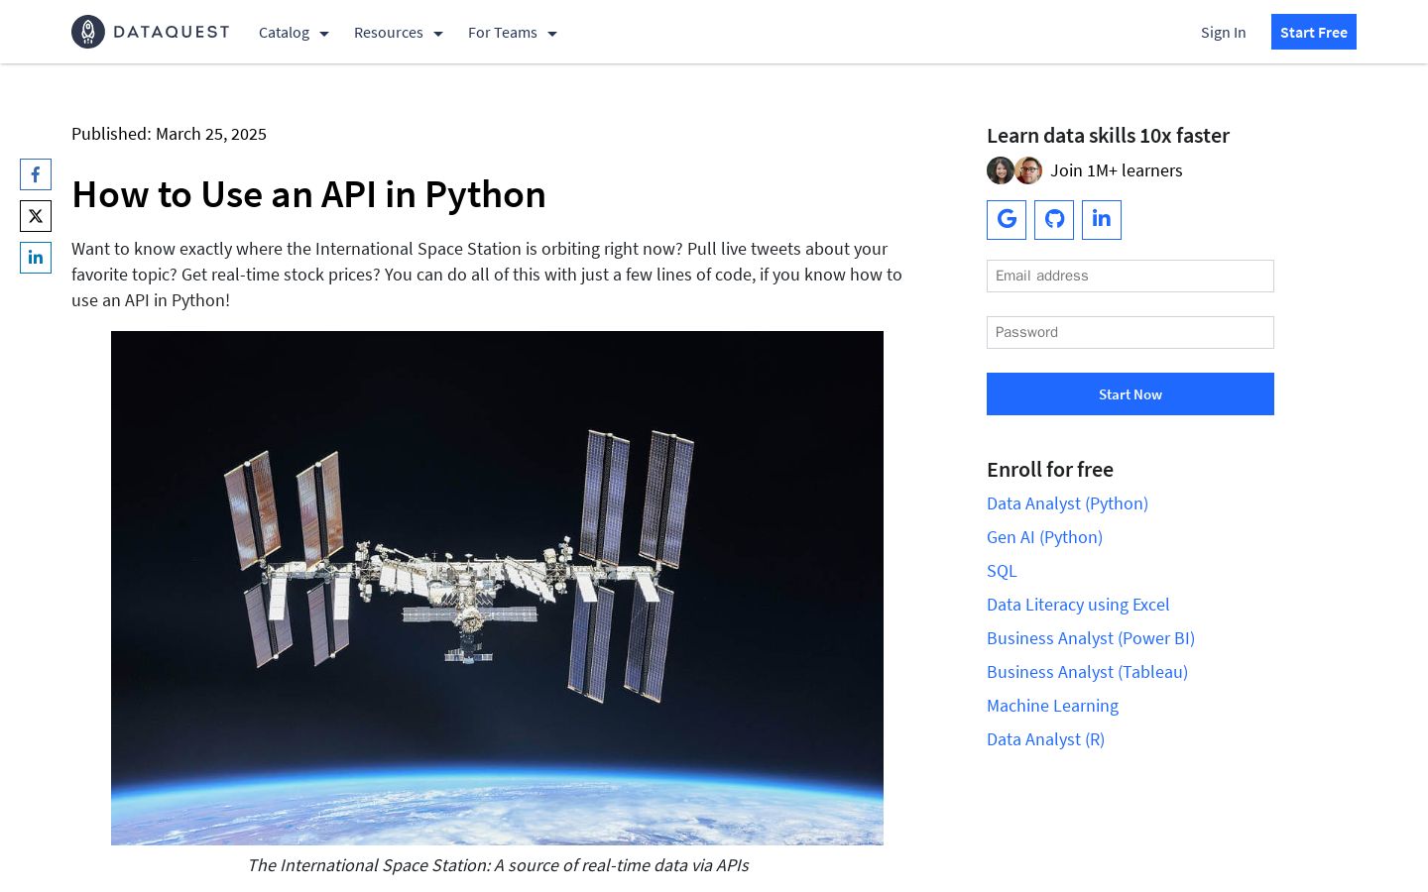Share article on Facebook
This screenshot has width=1428, height=892.
[x=36, y=174]
